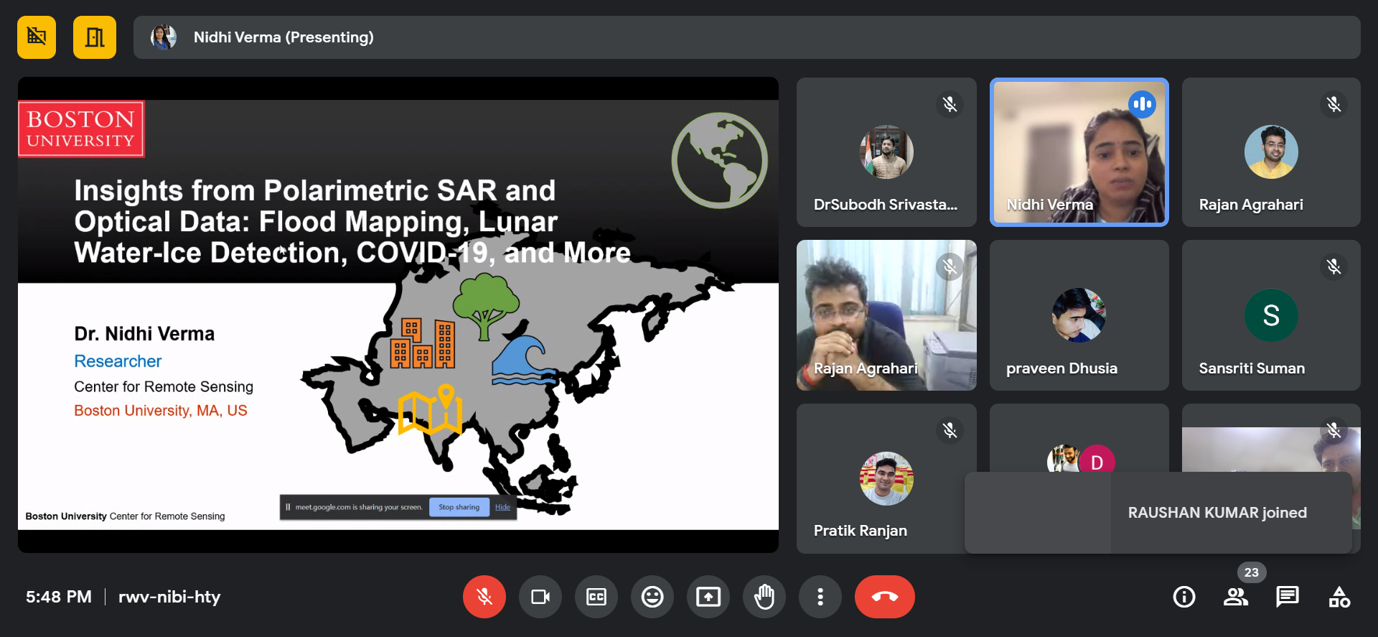
Task: Open the chat panel
Action: (x=1288, y=597)
